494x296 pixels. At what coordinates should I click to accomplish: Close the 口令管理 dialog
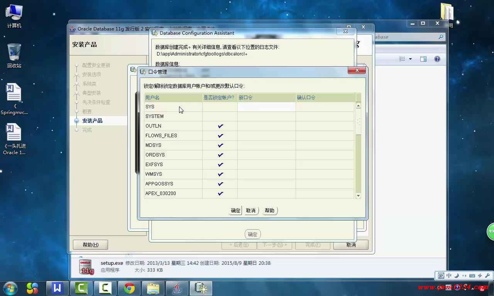pyautogui.click(x=357, y=70)
